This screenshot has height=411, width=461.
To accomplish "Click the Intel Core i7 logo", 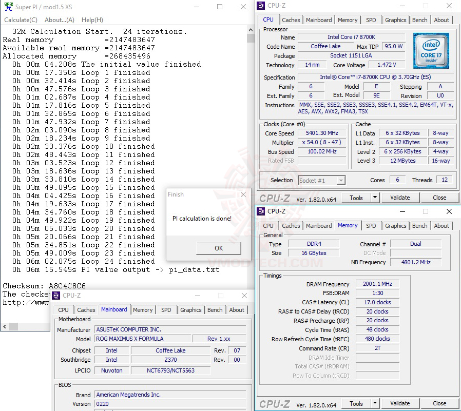I will [x=431, y=51].
